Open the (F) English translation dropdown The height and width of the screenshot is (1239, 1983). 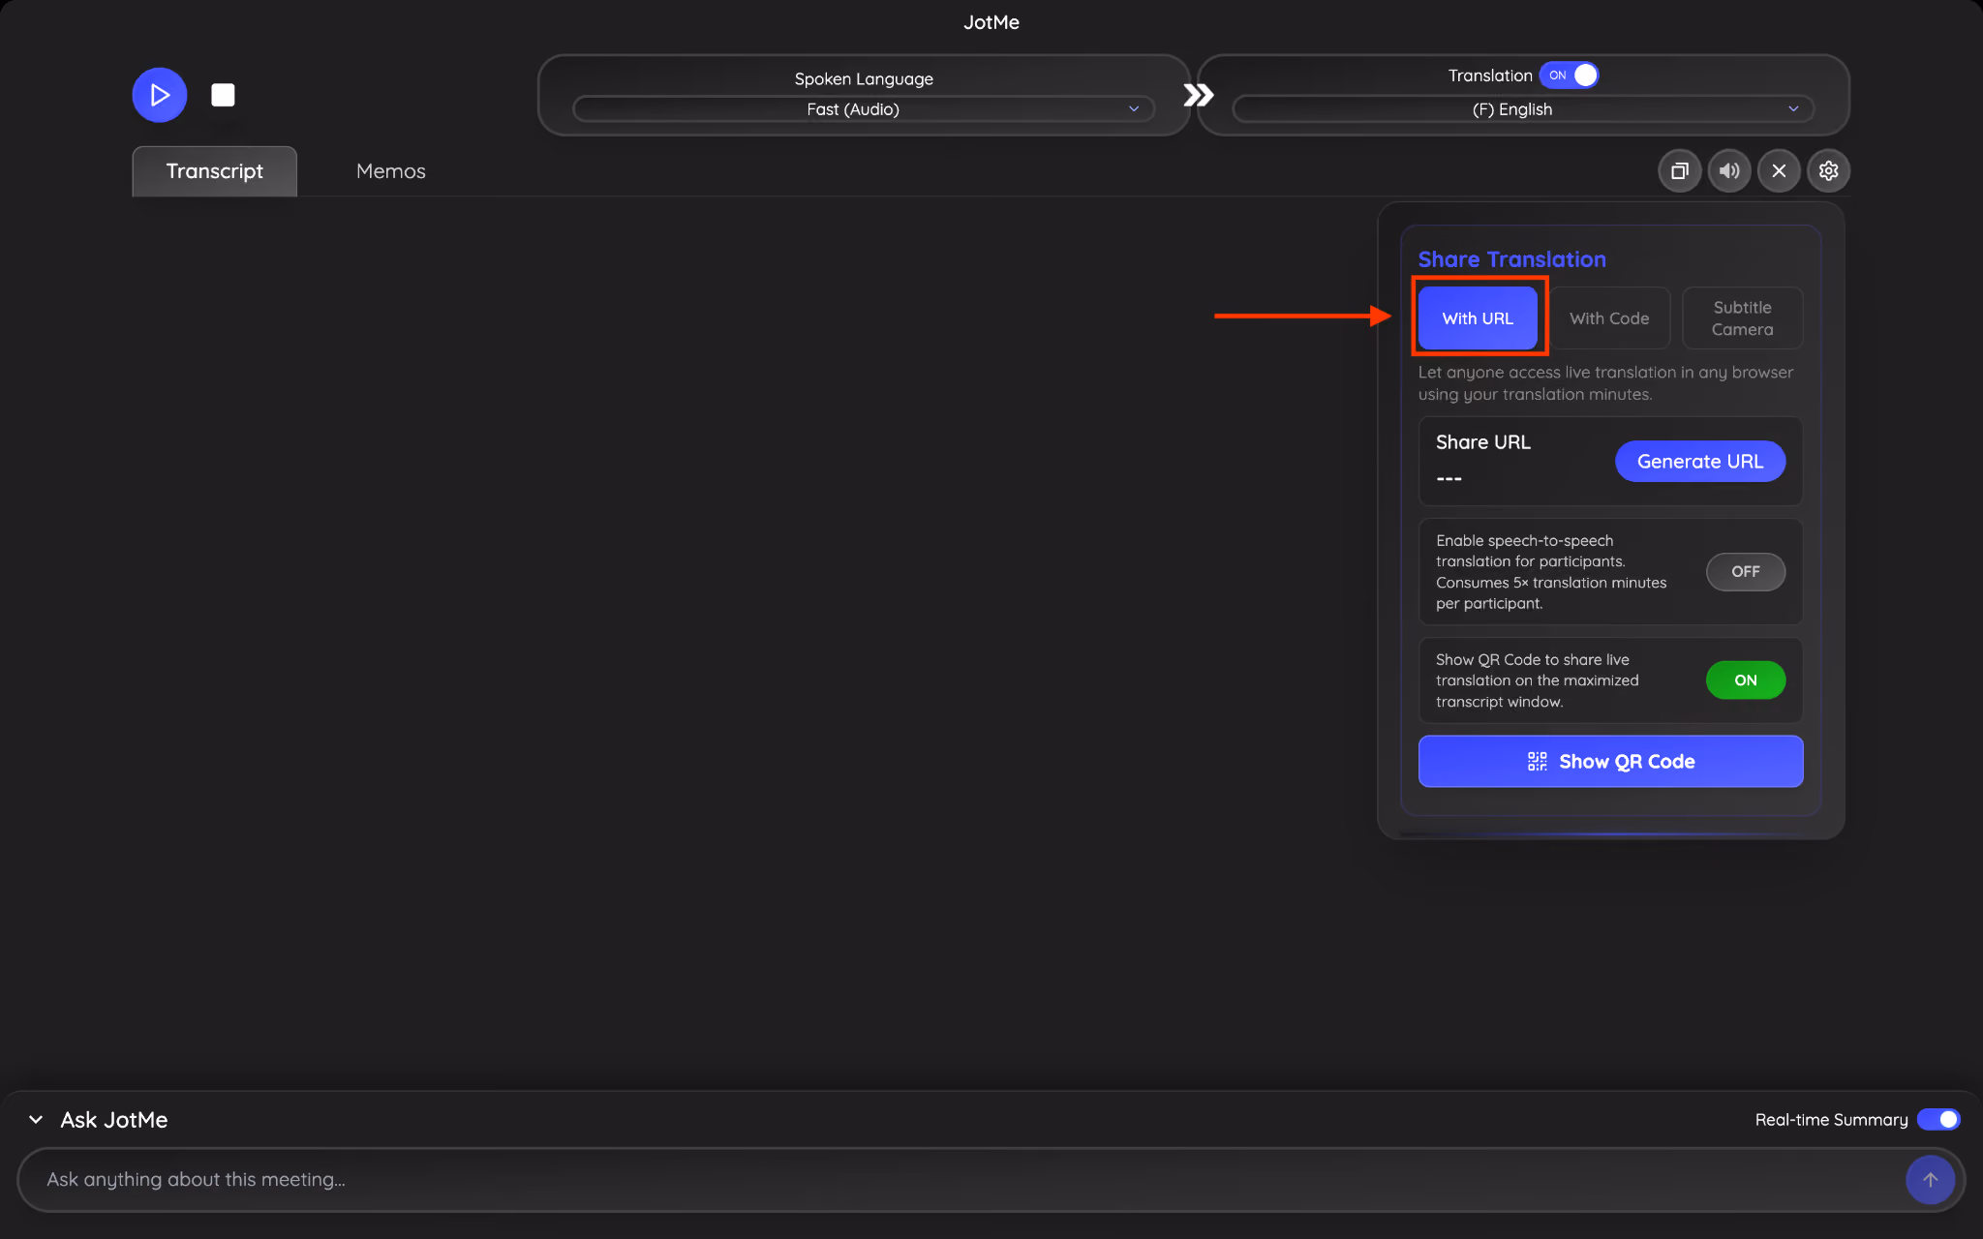pyautogui.click(x=1523, y=109)
